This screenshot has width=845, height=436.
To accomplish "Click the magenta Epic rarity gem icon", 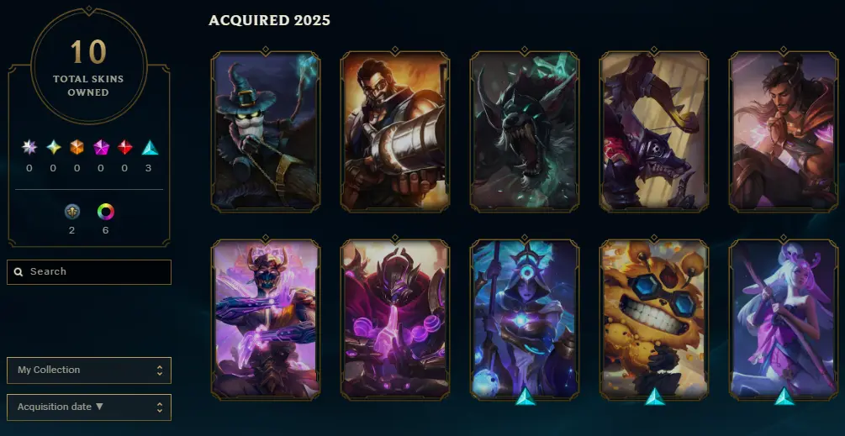I will [x=101, y=147].
